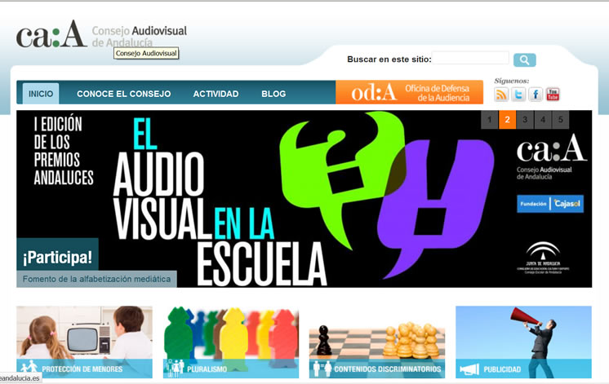Open the Protección de Menores thumbnail

click(84, 342)
